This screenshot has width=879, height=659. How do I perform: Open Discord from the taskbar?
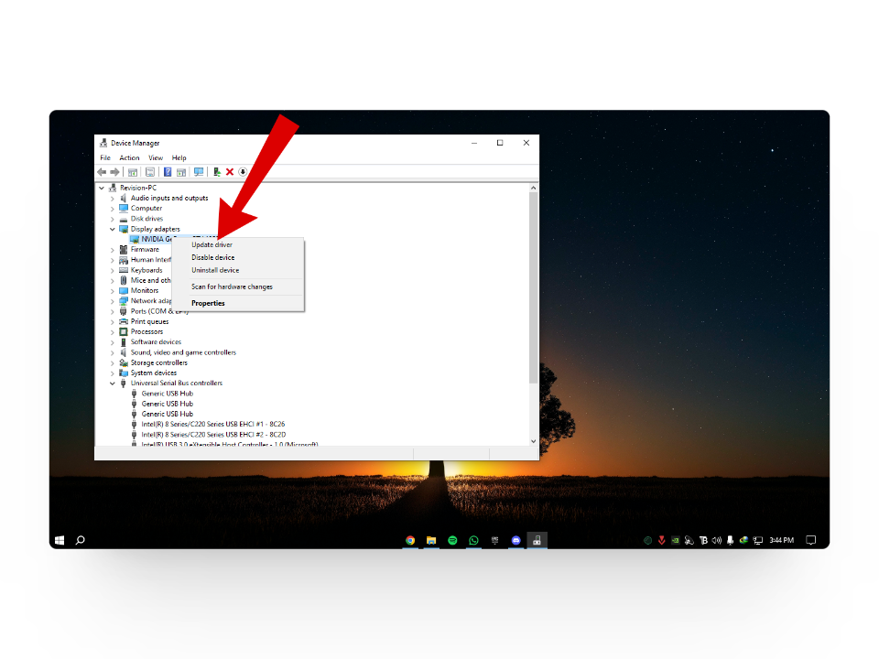coord(515,540)
